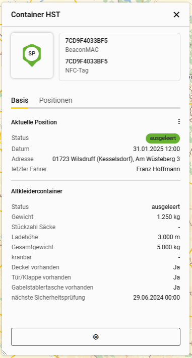The image size is (192, 358).
Task: Click the BeaconMAC value 7CD9F4033BF5
Action: 86,41
